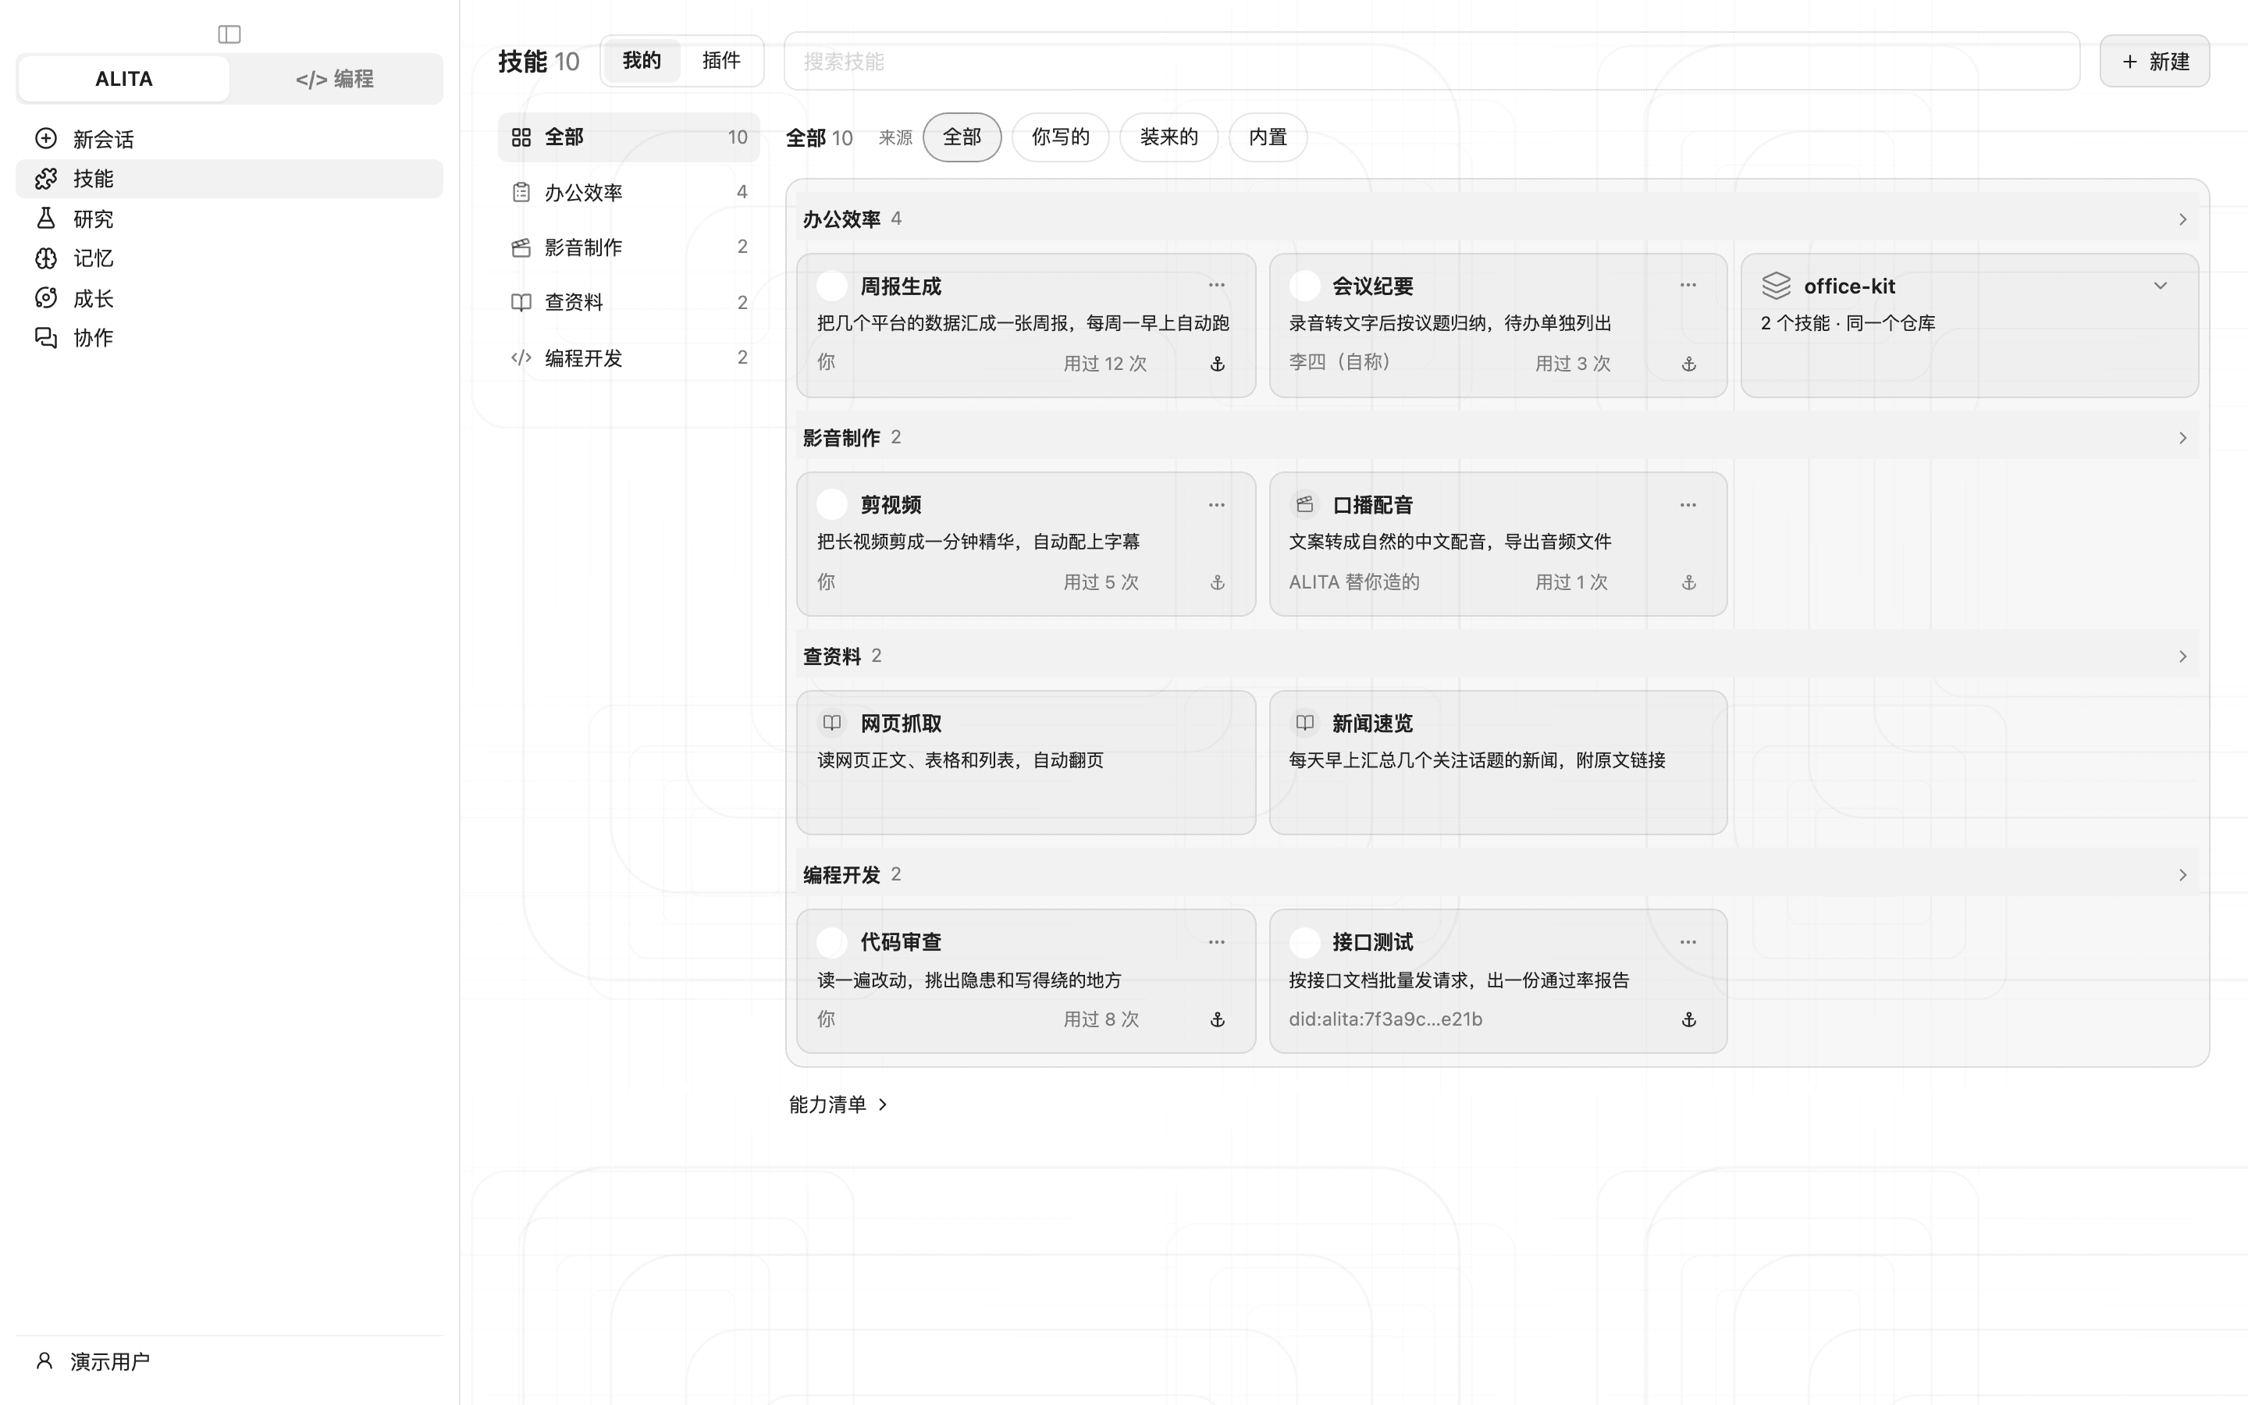This screenshot has height=1405, width=2248.
Task: Switch to ALITA mode
Action: [x=123, y=79]
